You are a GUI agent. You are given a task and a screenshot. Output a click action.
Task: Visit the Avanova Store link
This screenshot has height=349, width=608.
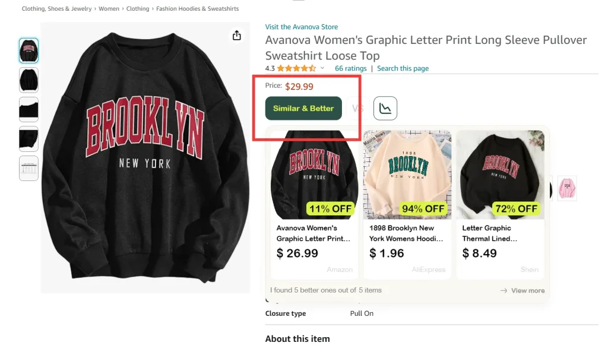click(x=302, y=27)
